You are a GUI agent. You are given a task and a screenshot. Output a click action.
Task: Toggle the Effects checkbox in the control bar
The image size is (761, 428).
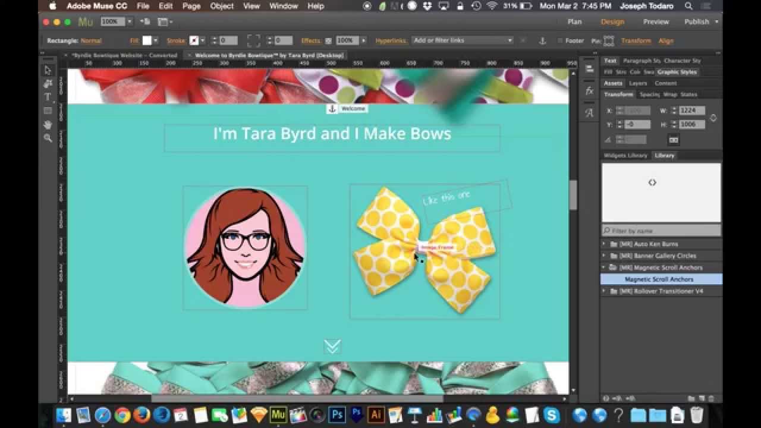click(328, 40)
